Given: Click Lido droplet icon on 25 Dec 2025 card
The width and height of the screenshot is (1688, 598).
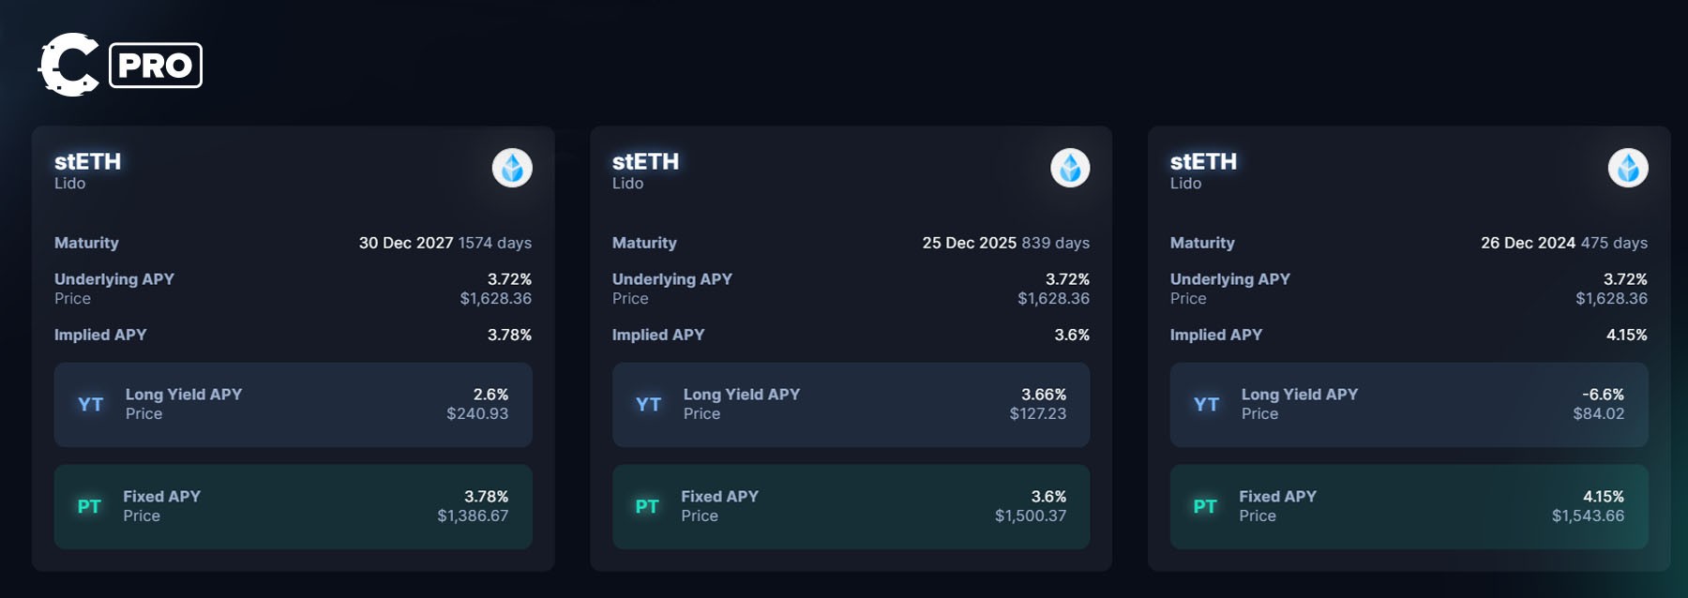Looking at the screenshot, I should (1070, 168).
